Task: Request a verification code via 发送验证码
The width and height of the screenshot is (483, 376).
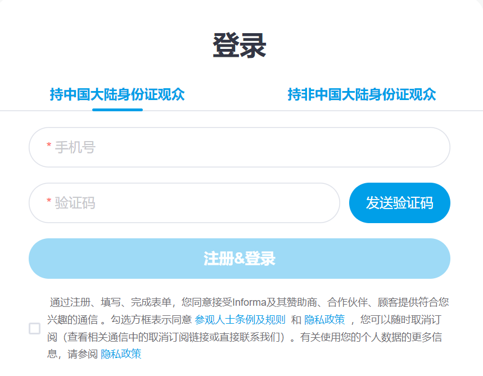Action: coord(399,203)
